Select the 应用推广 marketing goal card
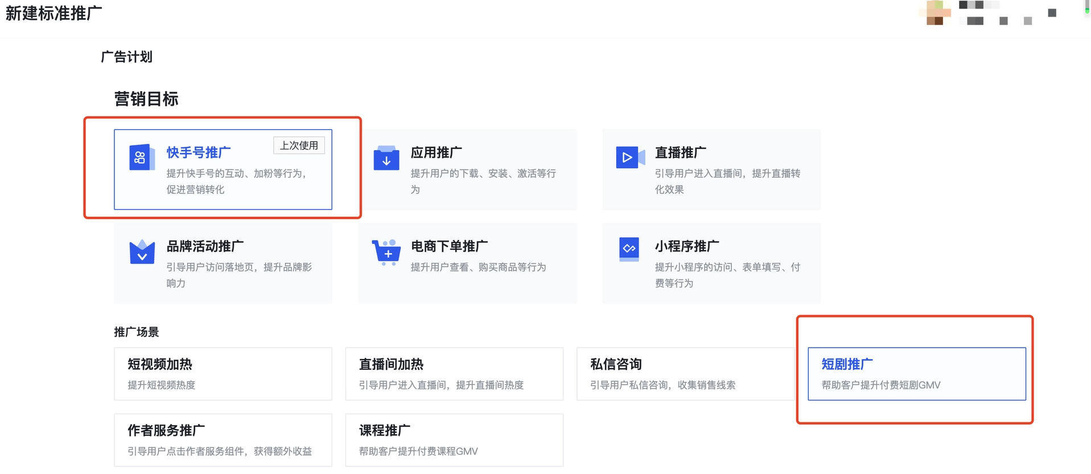Viewport: 1091px width, 474px height. [467, 170]
